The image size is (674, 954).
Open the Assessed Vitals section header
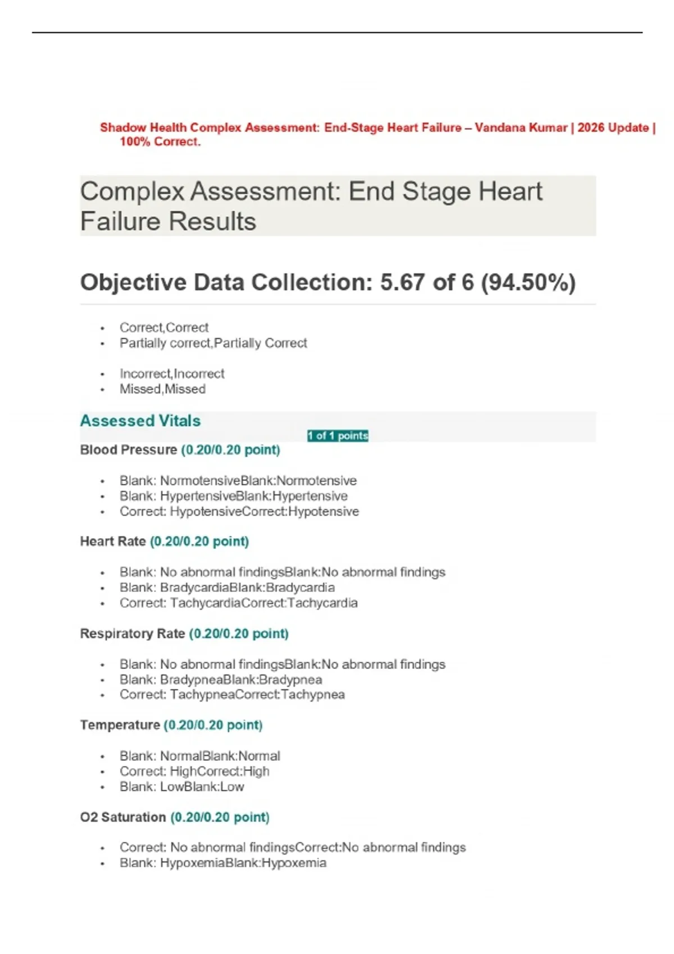[x=140, y=421]
